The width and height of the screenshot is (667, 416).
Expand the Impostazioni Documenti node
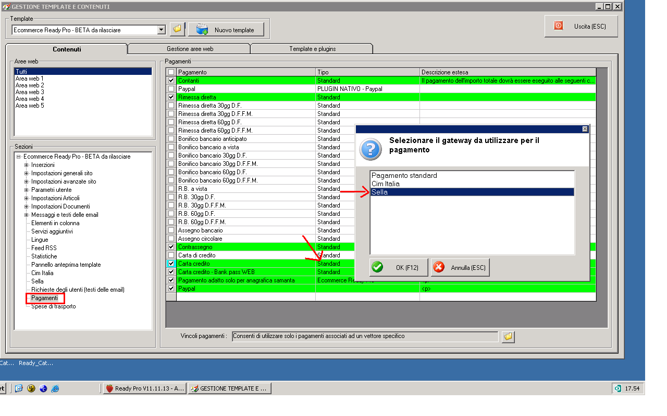(x=27, y=206)
